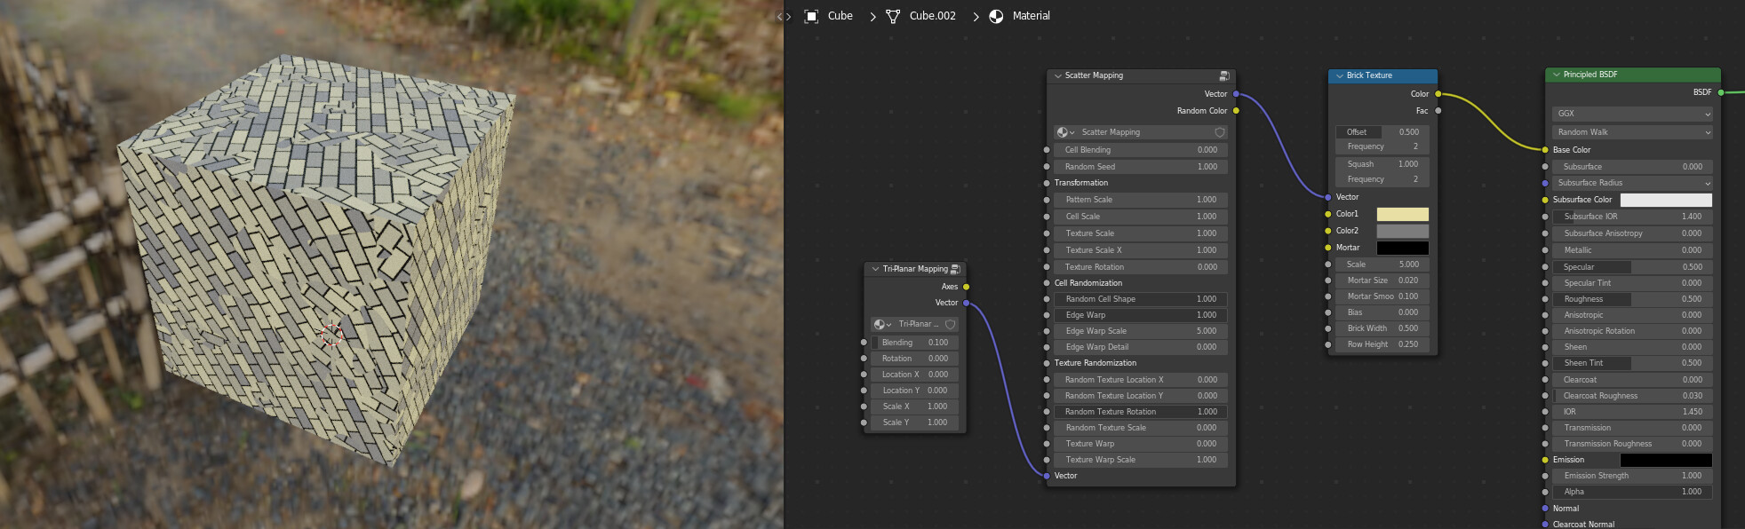This screenshot has height=529, width=1745.
Task: Click the Edge Warp Scale field
Action: coord(1141,331)
